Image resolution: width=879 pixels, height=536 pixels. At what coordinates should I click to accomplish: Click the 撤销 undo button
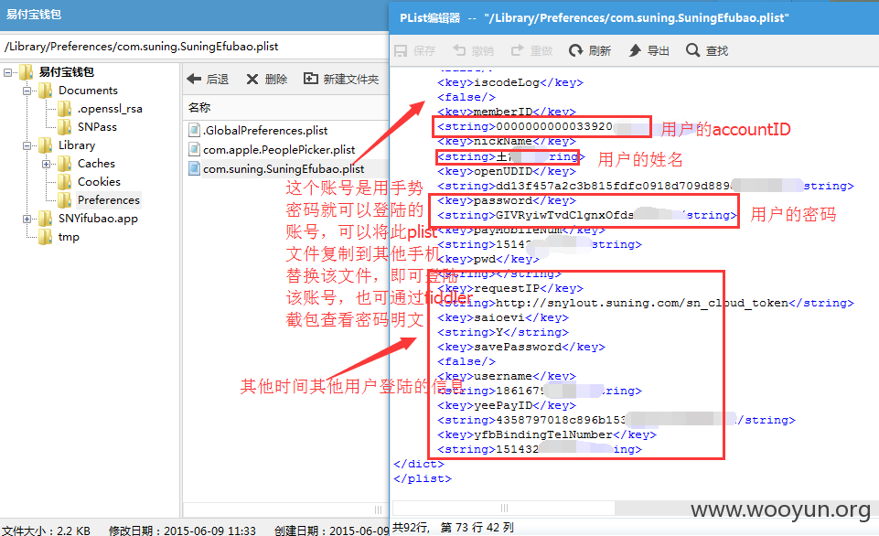(474, 51)
